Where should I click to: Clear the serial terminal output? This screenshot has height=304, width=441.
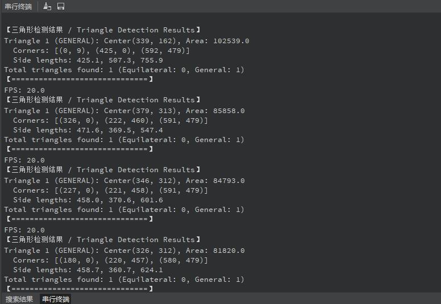[47, 6]
